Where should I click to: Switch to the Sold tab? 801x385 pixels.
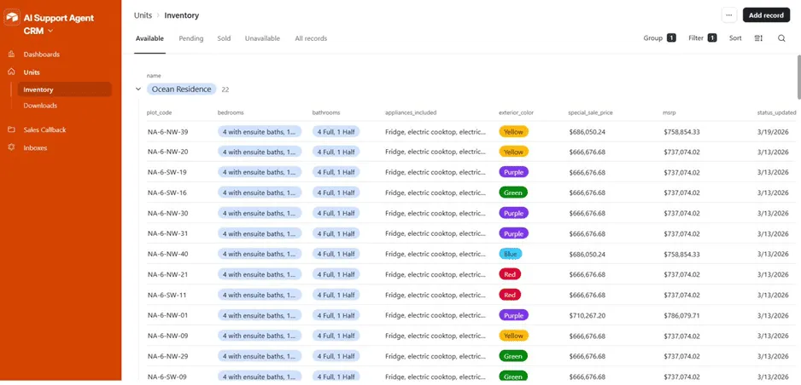tap(224, 38)
